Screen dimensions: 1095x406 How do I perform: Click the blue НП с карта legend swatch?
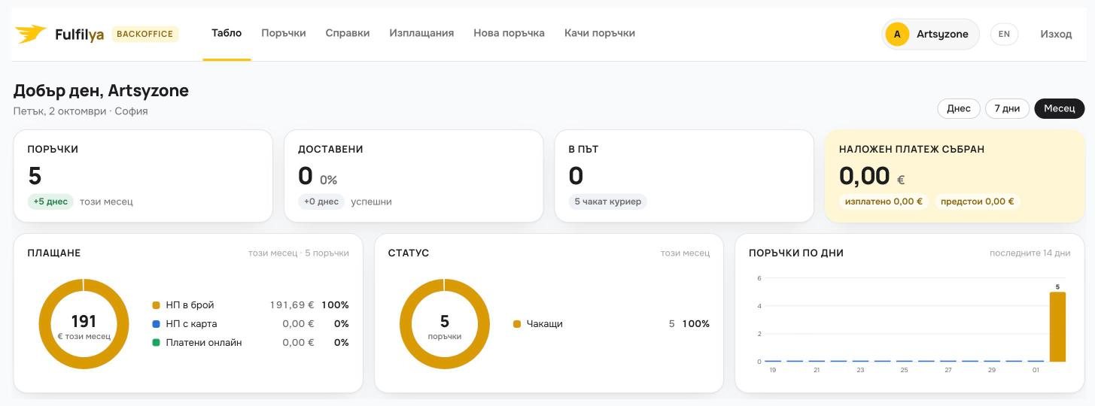[156, 324]
